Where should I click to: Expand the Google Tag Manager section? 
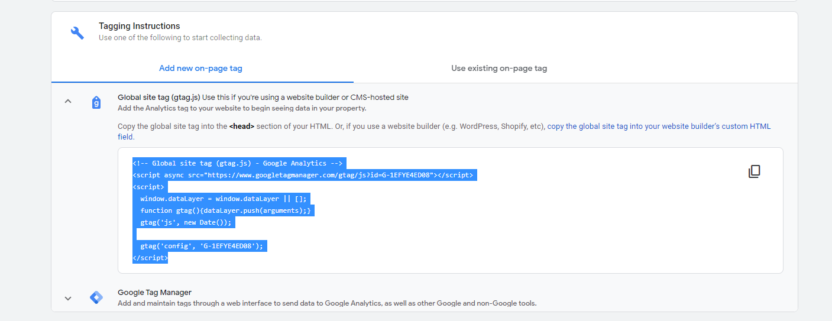(x=68, y=298)
